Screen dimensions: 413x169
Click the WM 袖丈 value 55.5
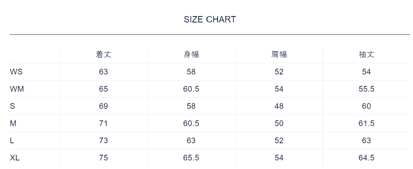(x=366, y=89)
